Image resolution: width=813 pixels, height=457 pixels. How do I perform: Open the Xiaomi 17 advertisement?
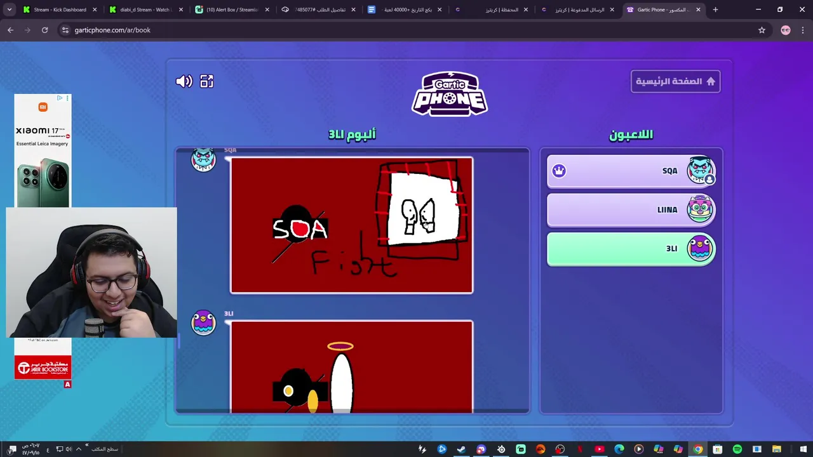coord(43,150)
